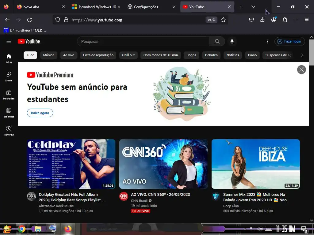Show more filter chips arrow

[302, 55]
